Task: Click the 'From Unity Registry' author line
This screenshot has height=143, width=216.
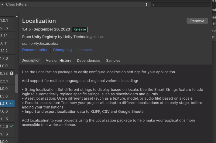Action: coord(63,37)
